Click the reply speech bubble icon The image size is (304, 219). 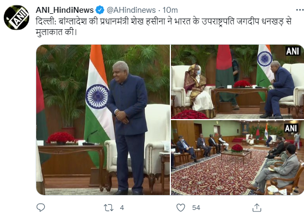tap(40, 208)
